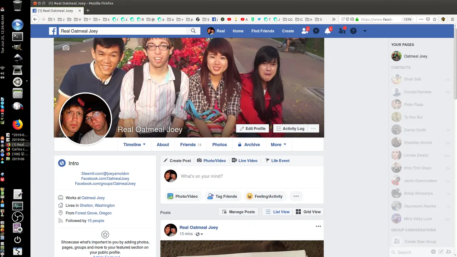Image resolution: width=457 pixels, height=257 pixels.
Task: Click Create in header
Action: [x=288, y=31]
